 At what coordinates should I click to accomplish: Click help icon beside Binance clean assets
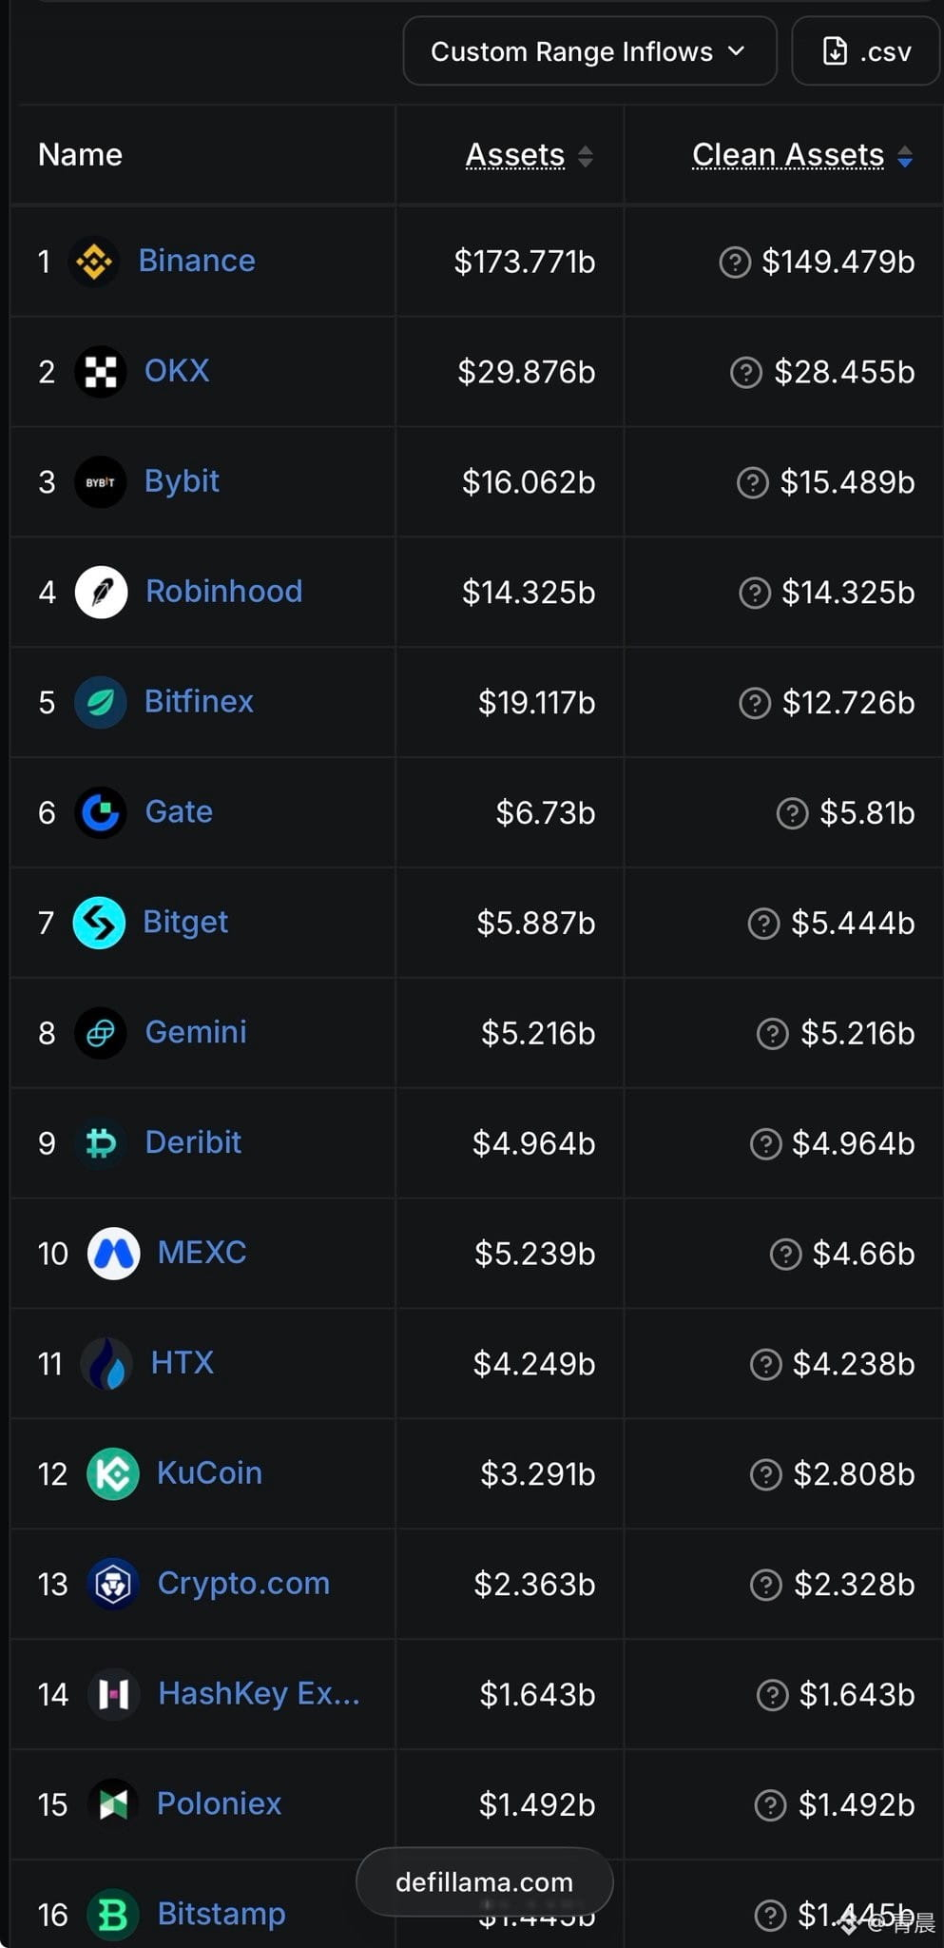pos(735,262)
